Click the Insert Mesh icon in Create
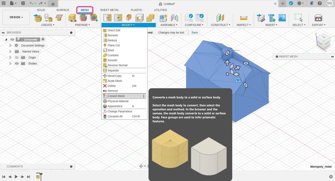 pos(38,18)
